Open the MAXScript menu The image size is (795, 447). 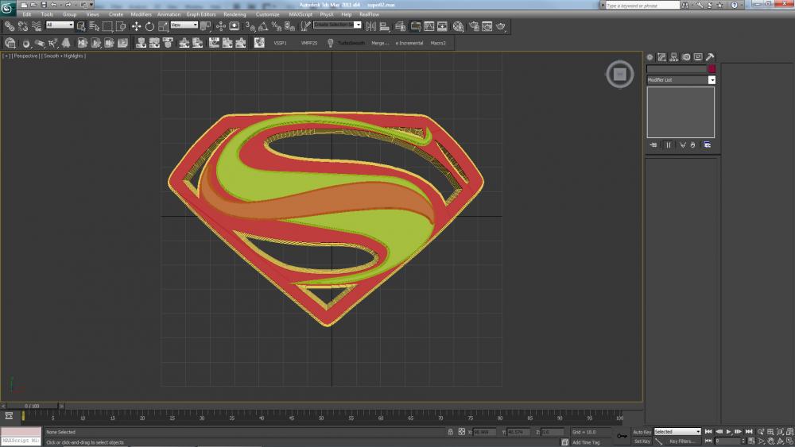click(301, 14)
